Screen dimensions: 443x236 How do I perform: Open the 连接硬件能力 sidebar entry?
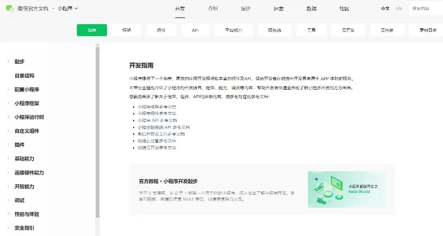click(x=30, y=172)
